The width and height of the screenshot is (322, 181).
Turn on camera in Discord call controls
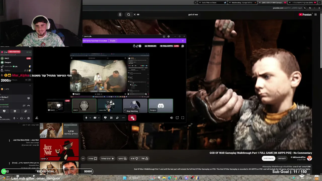click(95, 118)
